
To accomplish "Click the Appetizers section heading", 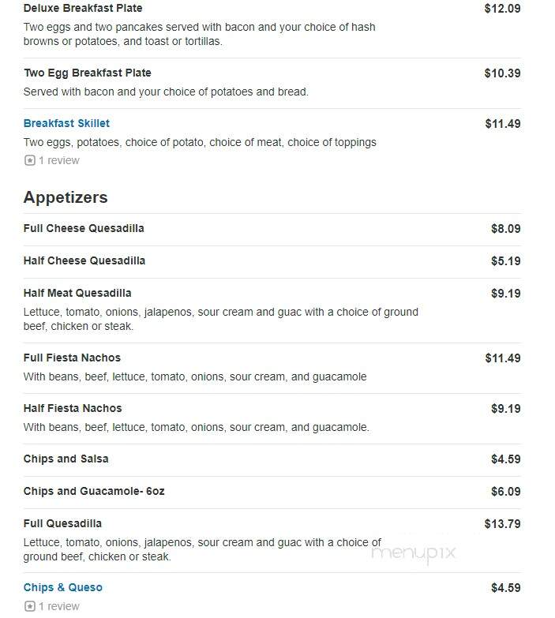I will pos(66,197).
